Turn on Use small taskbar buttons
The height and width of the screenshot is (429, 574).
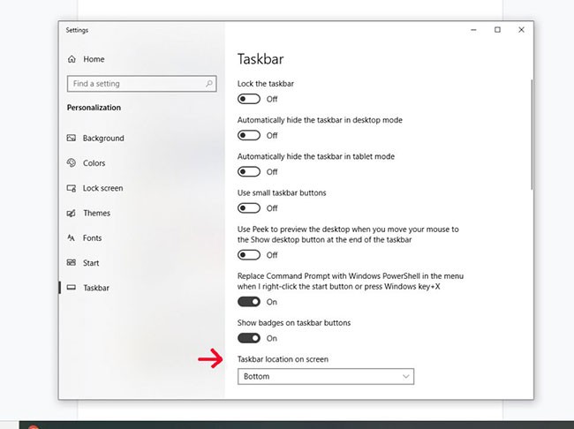click(249, 208)
